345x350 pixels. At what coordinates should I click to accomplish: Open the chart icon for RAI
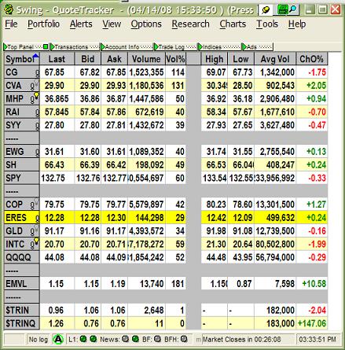tap(37, 112)
